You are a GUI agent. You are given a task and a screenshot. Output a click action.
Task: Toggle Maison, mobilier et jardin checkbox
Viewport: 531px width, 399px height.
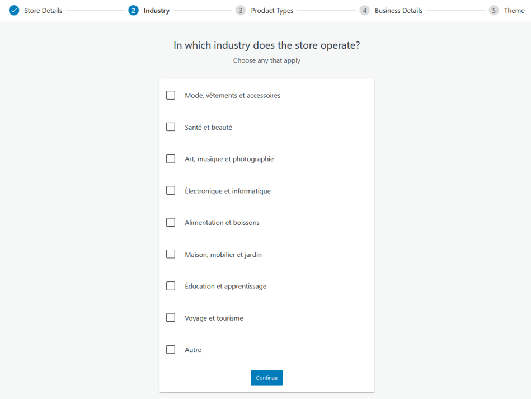[x=171, y=254]
